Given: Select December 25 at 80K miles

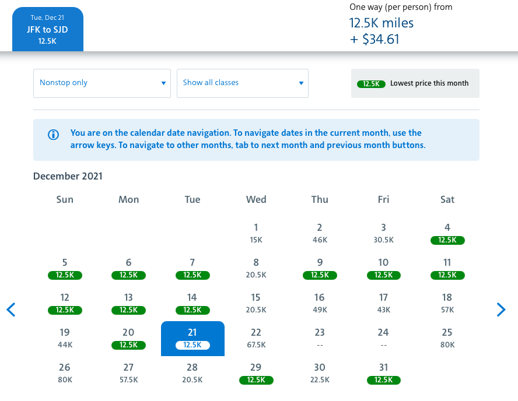Looking at the screenshot, I should (447, 338).
